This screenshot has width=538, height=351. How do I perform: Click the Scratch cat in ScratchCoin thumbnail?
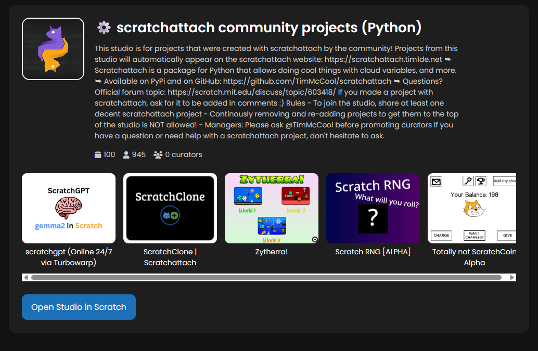tap(474, 209)
